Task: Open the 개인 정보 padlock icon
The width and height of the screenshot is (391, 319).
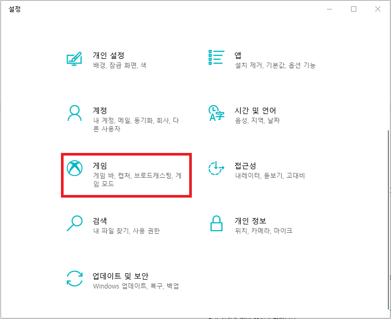Action: coord(216,223)
